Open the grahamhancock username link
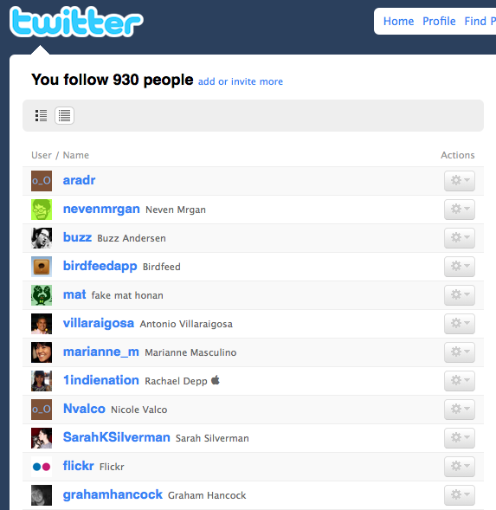Viewport: 496px width, 510px height. coord(113,494)
